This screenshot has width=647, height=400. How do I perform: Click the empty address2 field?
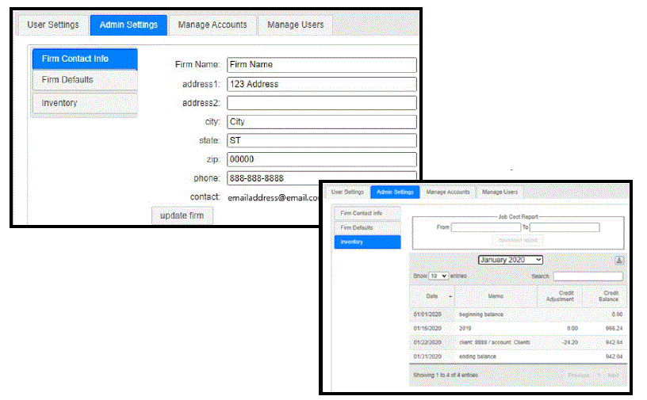[321, 103]
